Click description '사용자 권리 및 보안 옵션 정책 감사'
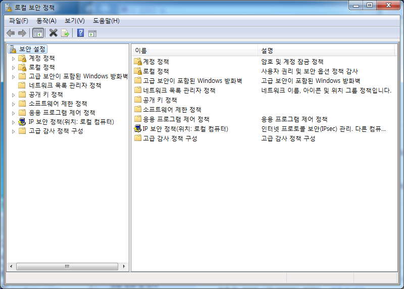 point(310,71)
